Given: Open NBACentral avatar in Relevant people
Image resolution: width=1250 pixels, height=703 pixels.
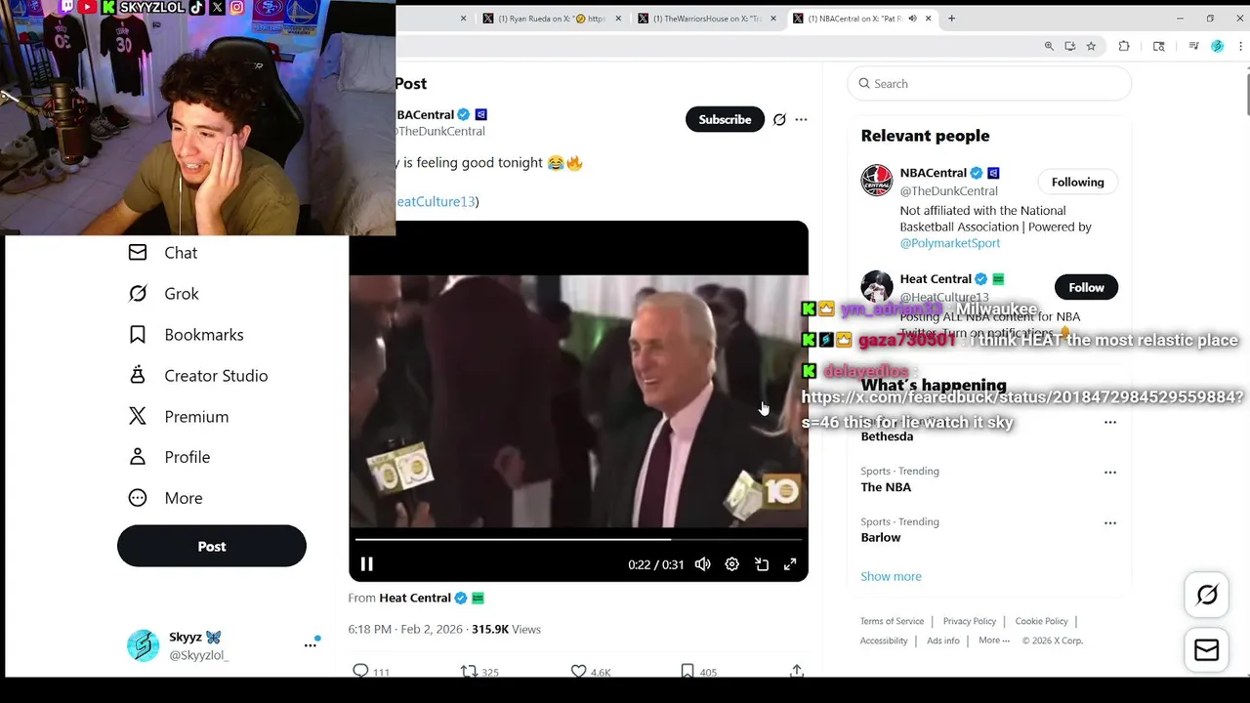Looking at the screenshot, I should (877, 181).
